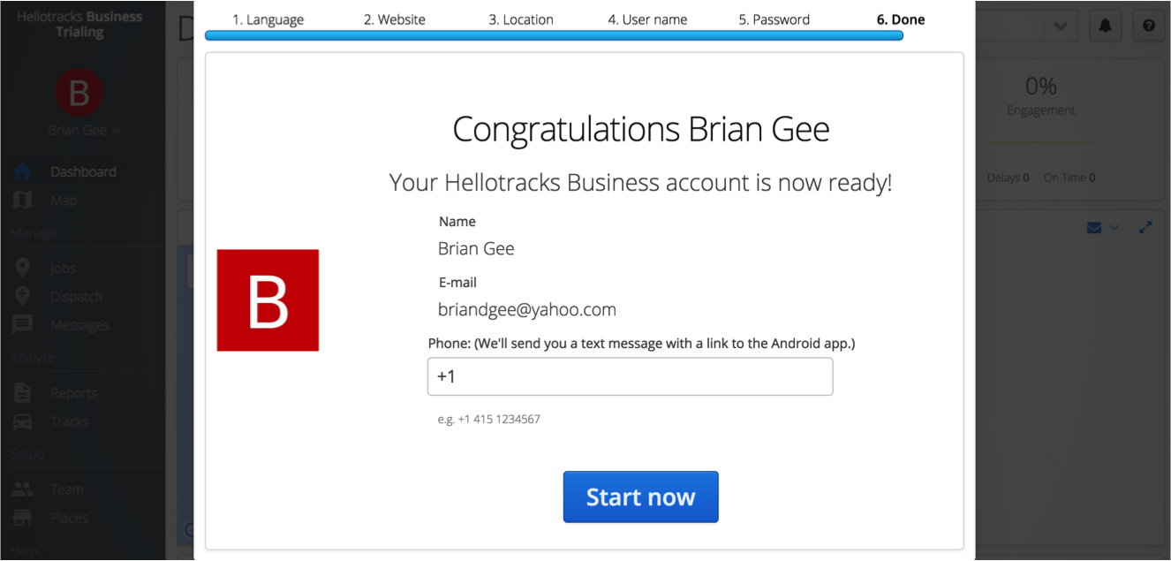Open Tracks in the sidebar
Image resolution: width=1171 pixels, height=561 pixels.
pyautogui.click(x=70, y=421)
